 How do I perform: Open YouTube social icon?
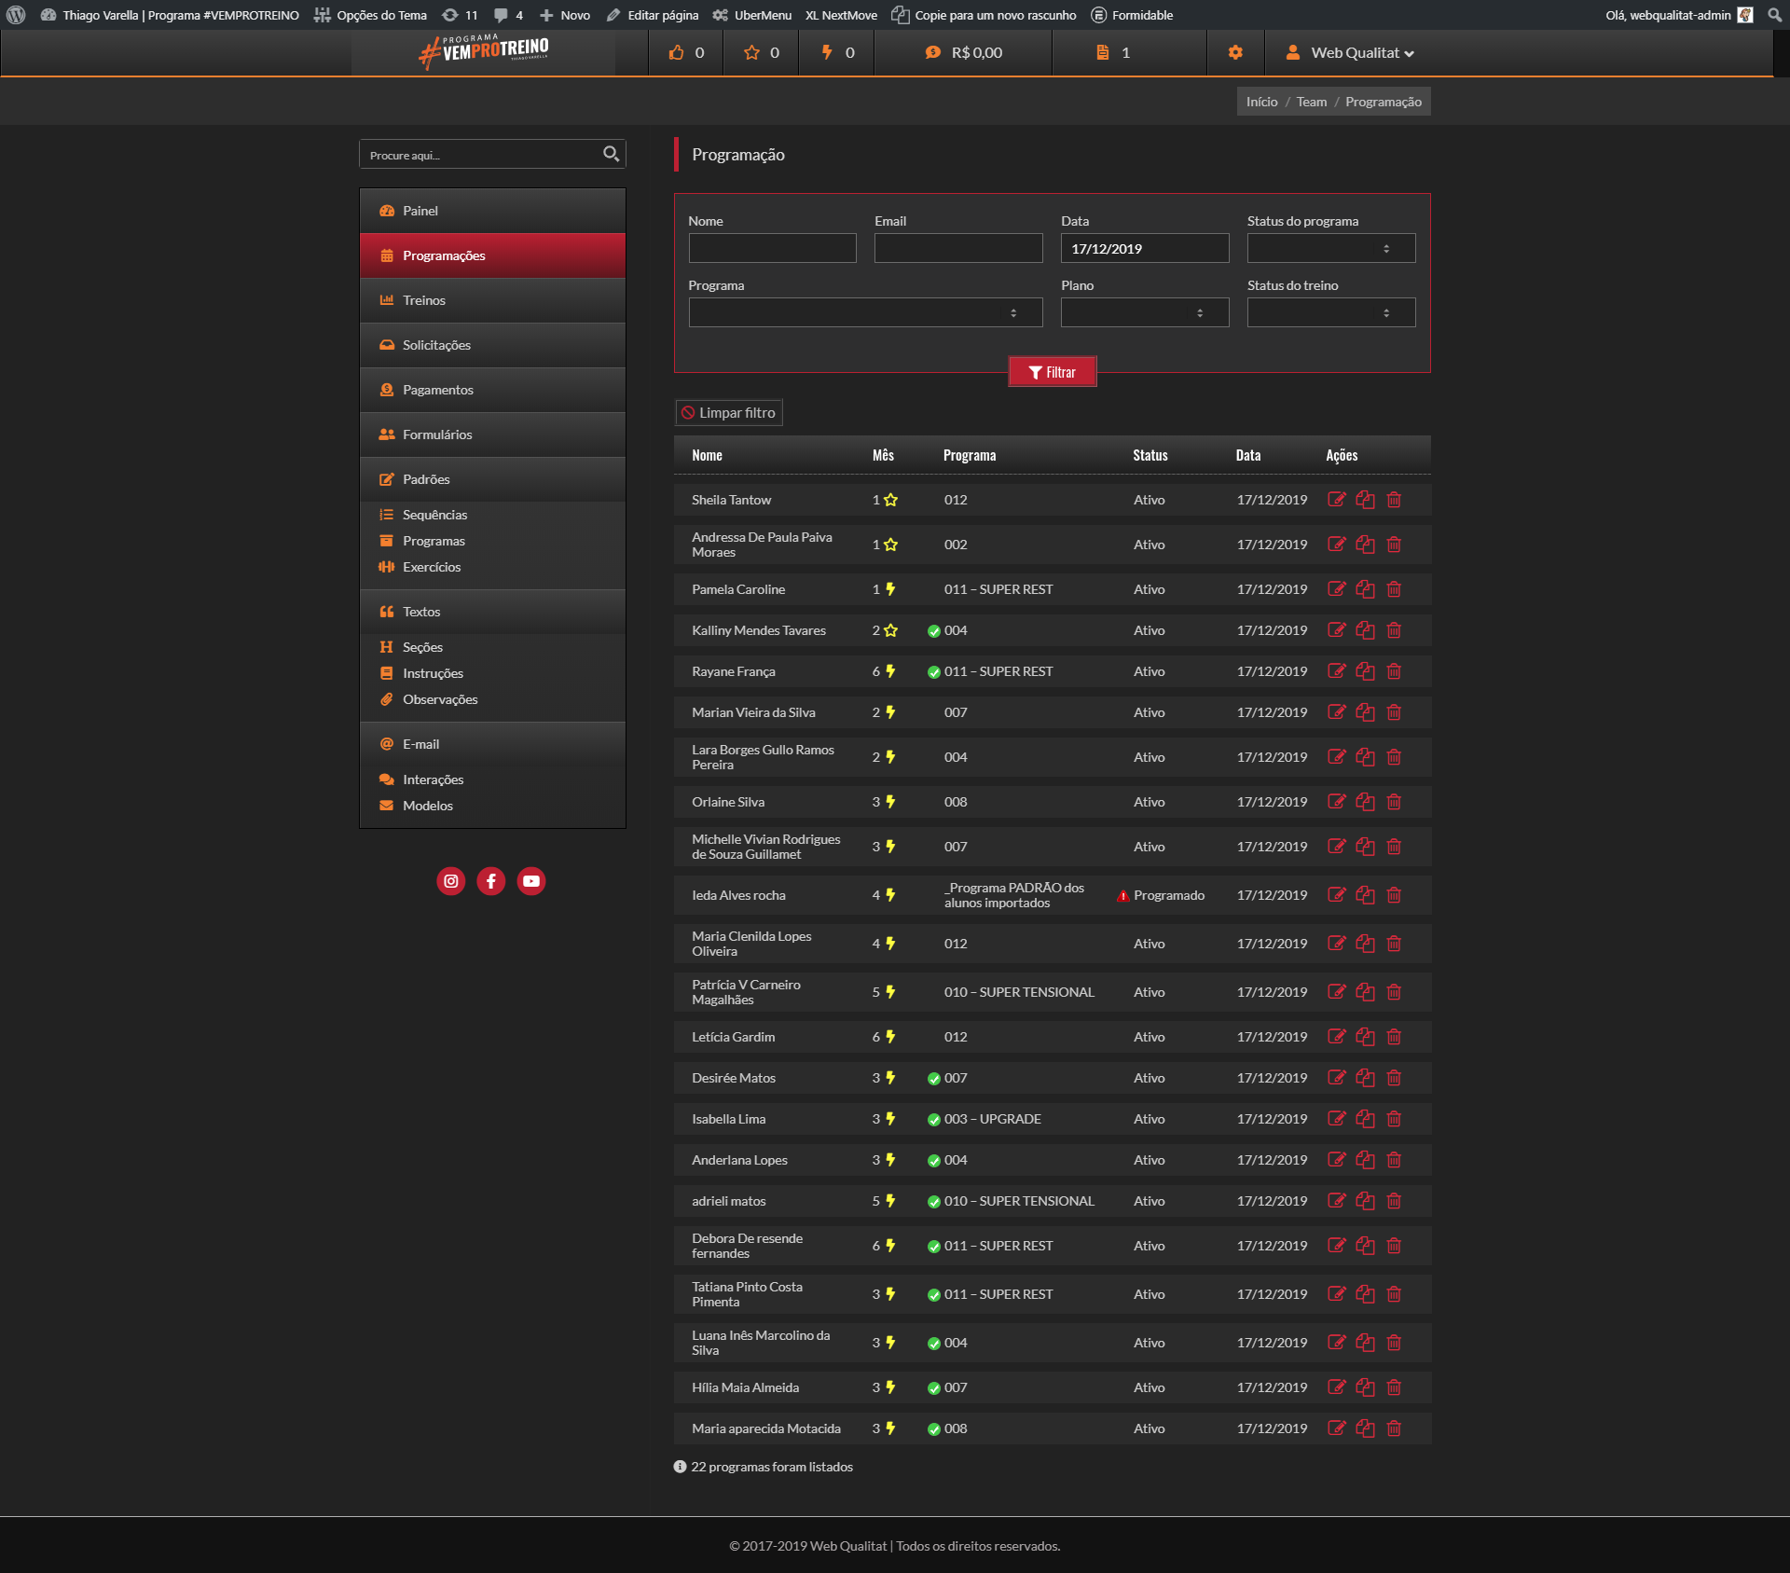[x=531, y=881]
